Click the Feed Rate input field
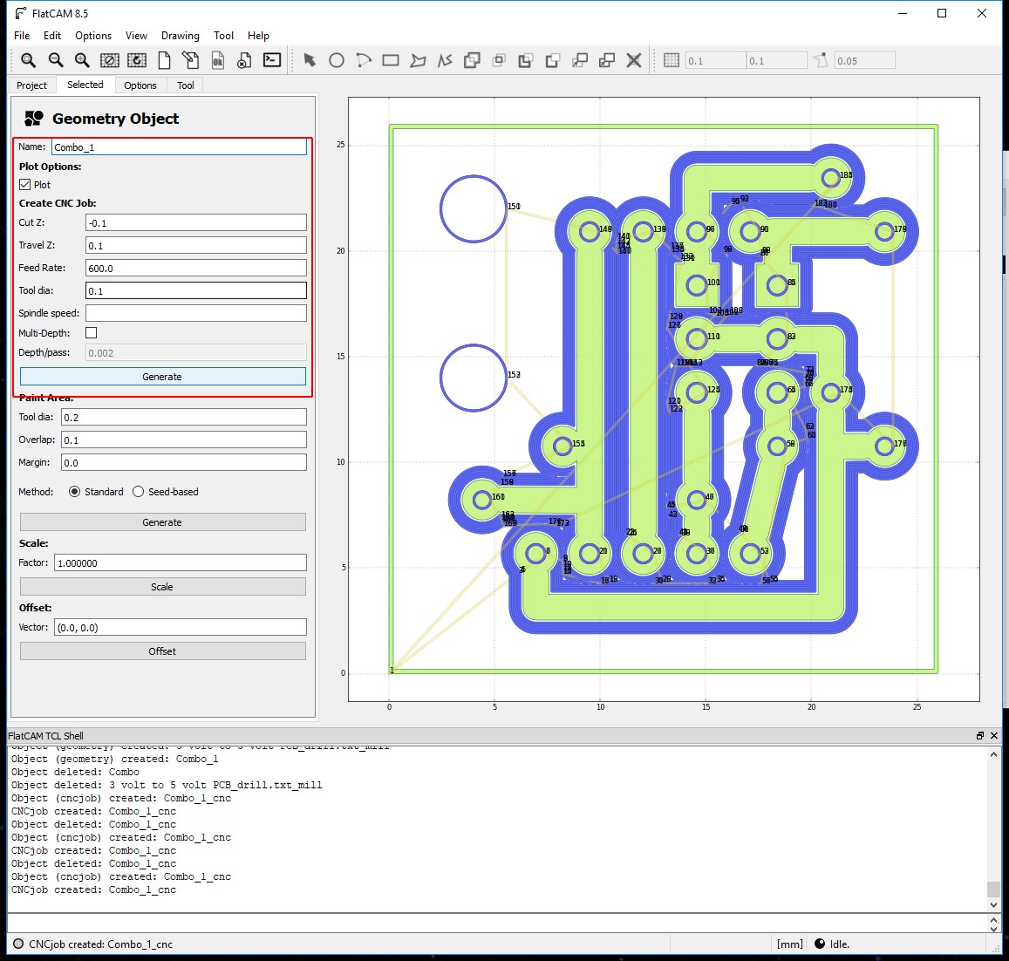The image size is (1009, 961). coord(196,268)
